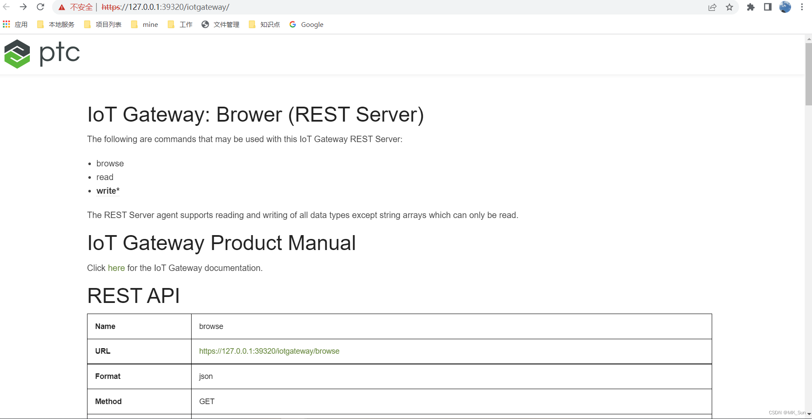Open the apps grid shortcut
812x419 pixels.
tap(15, 25)
